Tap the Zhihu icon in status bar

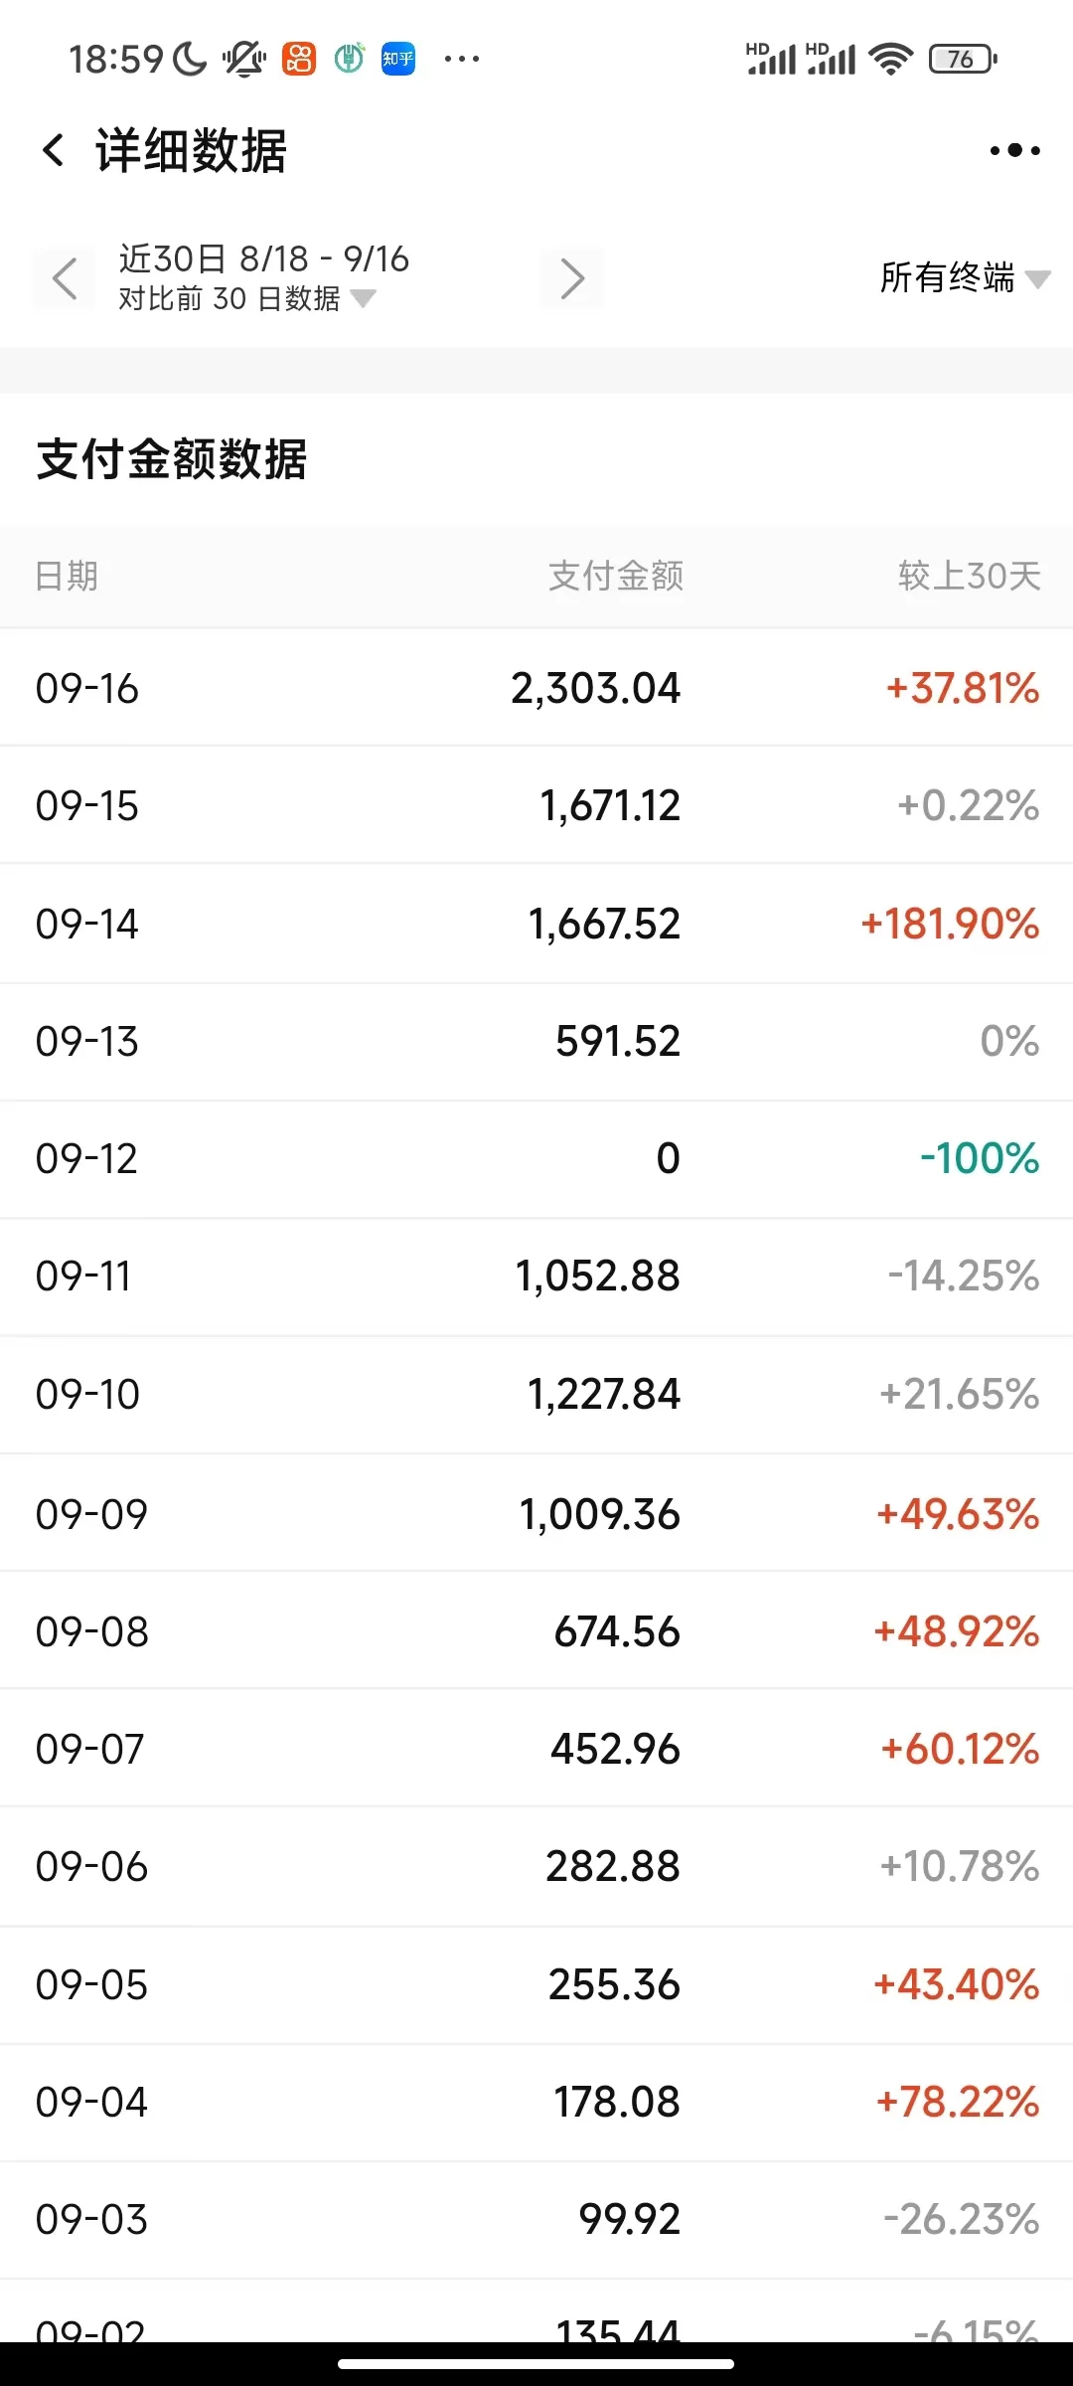point(398,59)
